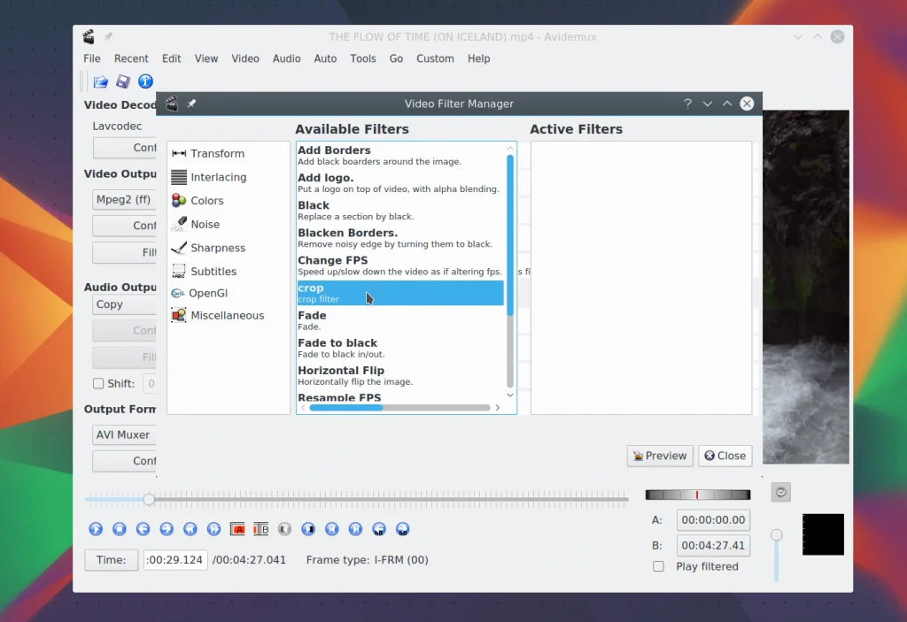907x622 pixels.
Task: Open the Copy audio output dropdown
Action: tap(124, 304)
